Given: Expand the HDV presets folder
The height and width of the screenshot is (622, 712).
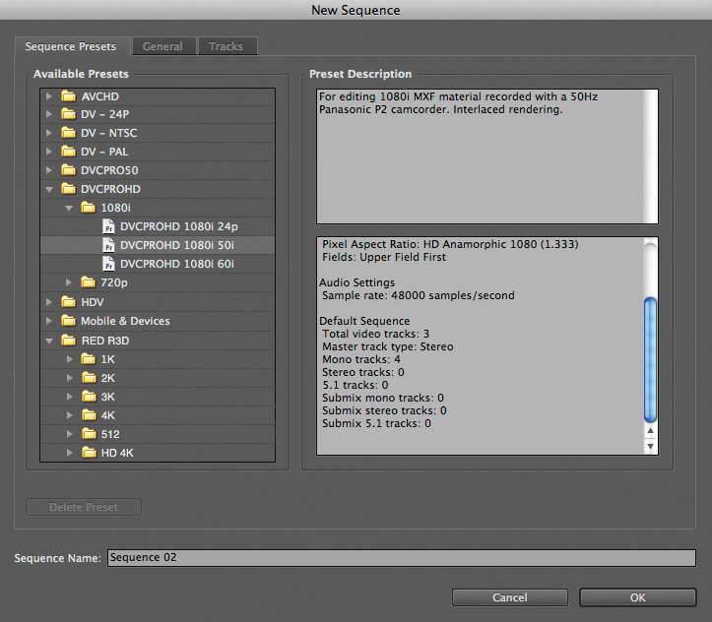Looking at the screenshot, I should pos(49,302).
